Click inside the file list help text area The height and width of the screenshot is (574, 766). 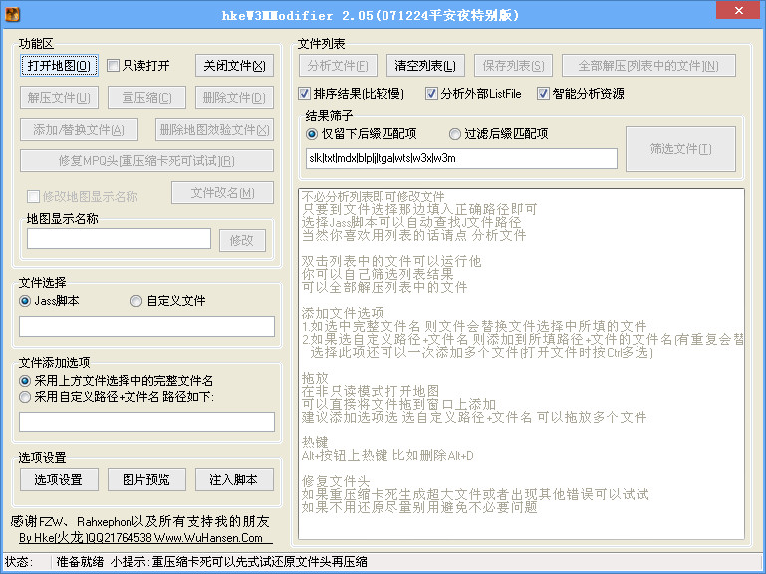pos(521,365)
